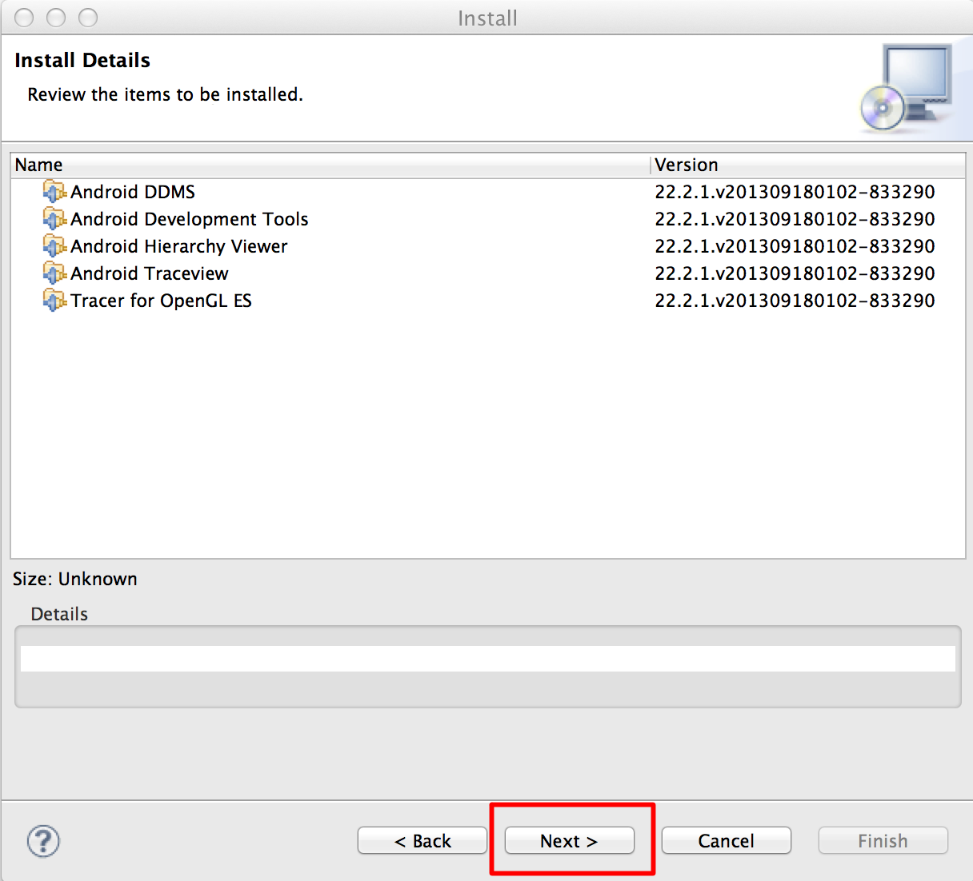Image resolution: width=973 pixels, height=881 pixels.
Task: Click the install wizard computer and disc image
Action: click(907, 88)
